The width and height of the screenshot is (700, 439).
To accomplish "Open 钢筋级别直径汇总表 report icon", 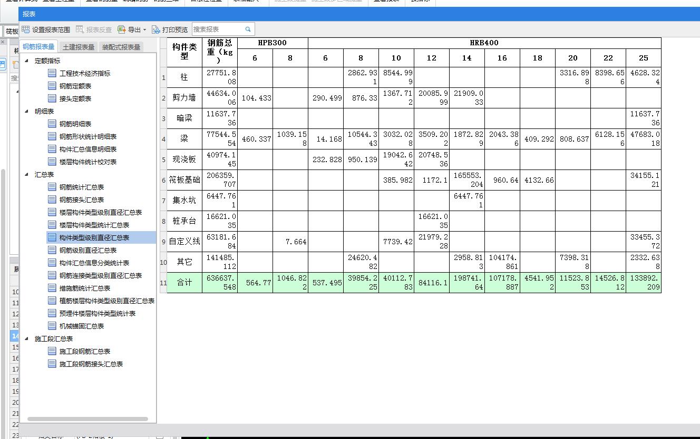I will (x=52, y=250).
